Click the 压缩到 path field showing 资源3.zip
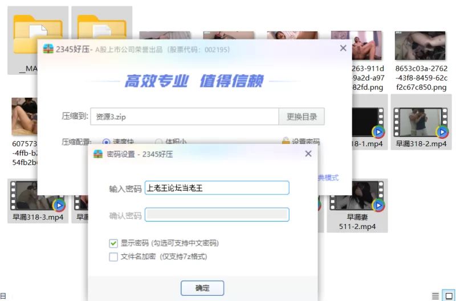456x301 pixels. [185, 117]
